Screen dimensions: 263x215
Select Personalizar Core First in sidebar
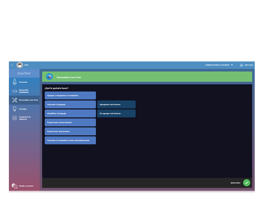[x=24, y=100]
